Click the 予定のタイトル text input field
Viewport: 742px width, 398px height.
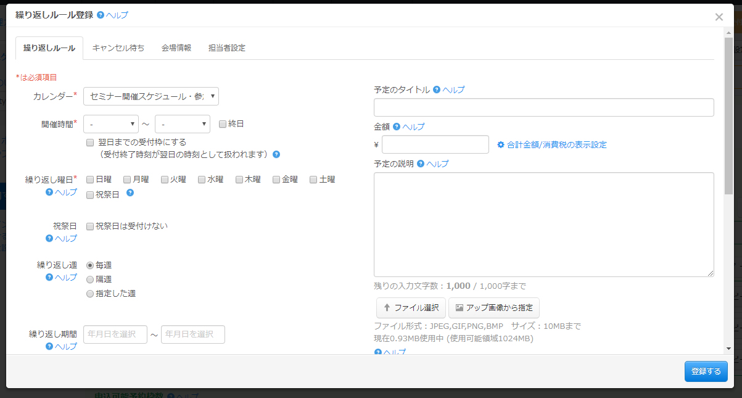click(543, 107)
